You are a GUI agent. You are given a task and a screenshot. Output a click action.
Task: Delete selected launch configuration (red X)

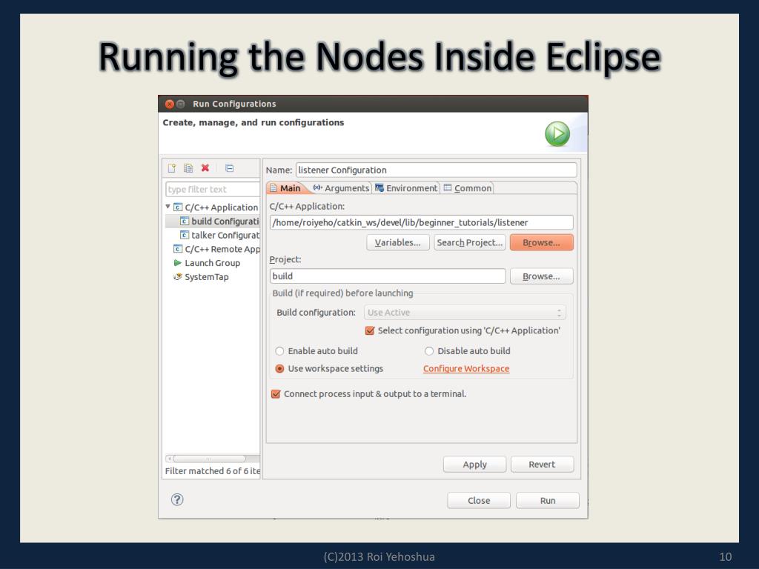pyautogui.click(x=205, y=168)
